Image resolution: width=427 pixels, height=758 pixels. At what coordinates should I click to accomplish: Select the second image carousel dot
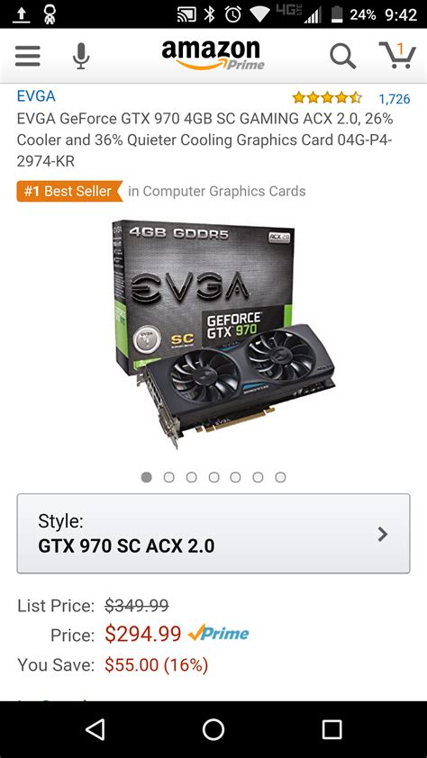168,478
